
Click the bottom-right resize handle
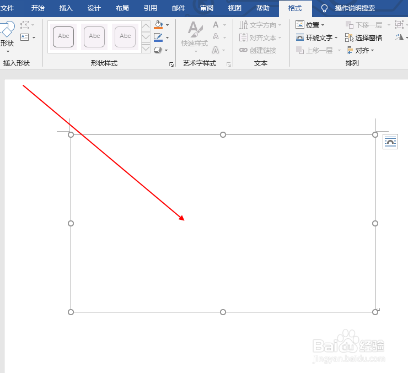[375, 312]
